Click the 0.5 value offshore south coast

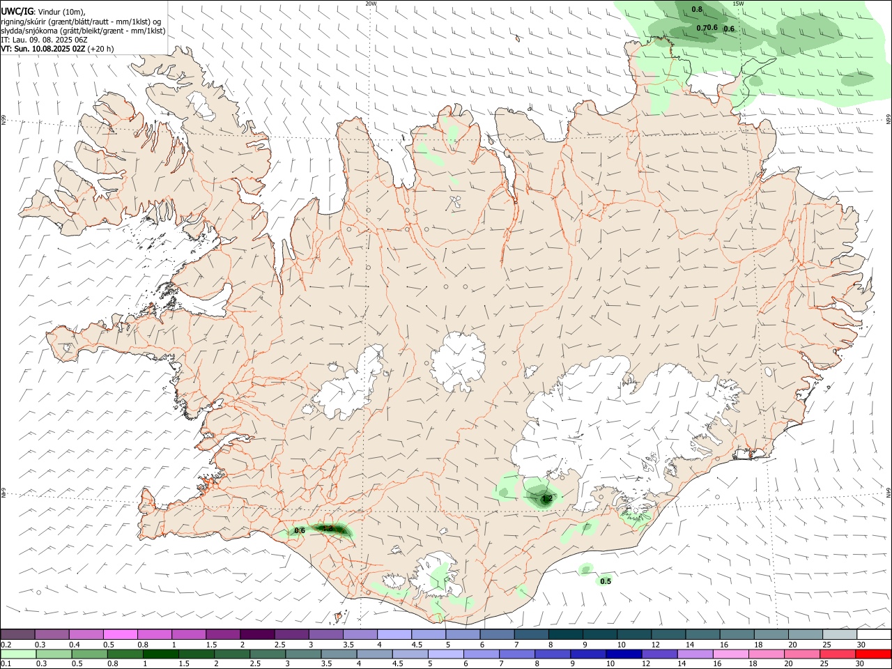point(606,581)
